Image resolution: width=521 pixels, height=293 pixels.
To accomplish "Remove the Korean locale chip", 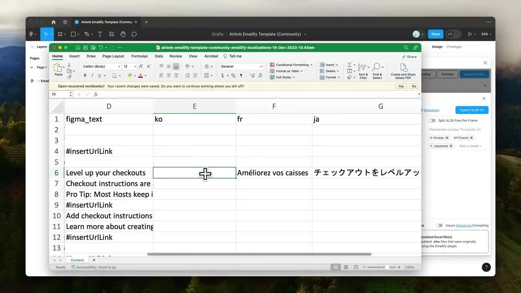I will point(447,138).
